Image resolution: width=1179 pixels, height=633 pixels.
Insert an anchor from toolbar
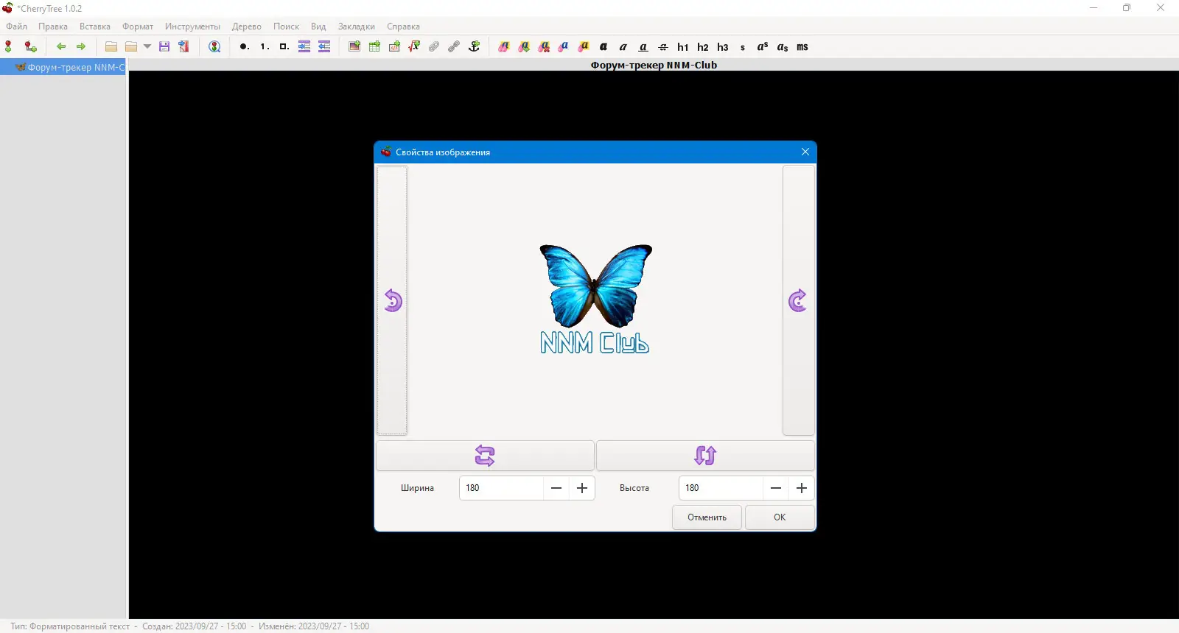pos(474,46)
